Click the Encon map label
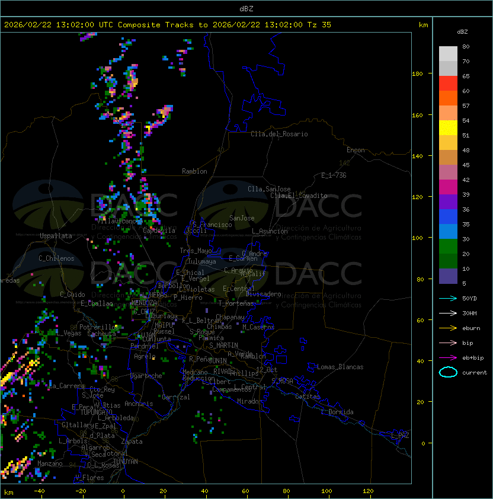Image resolution: width=493 pixels, height=499 pixels. [356, 150]
